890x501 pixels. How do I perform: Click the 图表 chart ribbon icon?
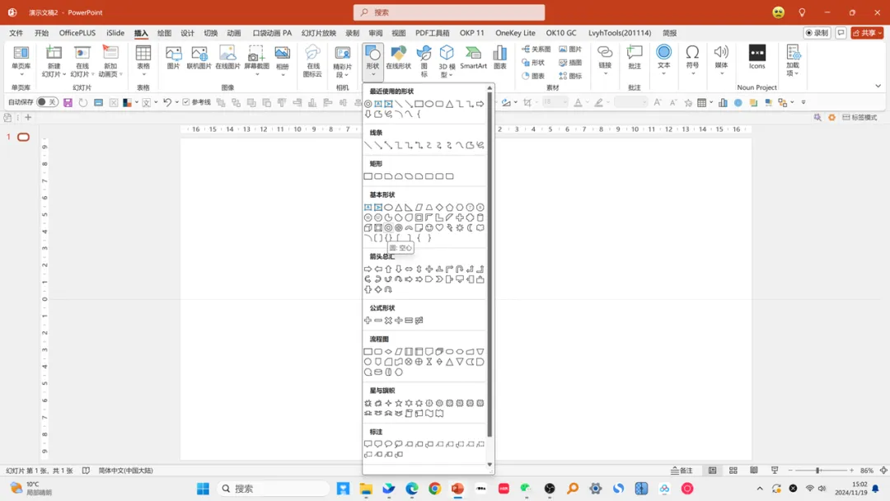coord(500,58)
